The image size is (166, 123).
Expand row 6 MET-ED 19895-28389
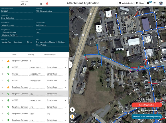pos(66,100)
